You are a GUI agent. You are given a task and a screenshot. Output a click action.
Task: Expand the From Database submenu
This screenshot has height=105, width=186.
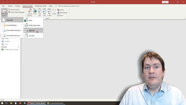tap(12, 25)
